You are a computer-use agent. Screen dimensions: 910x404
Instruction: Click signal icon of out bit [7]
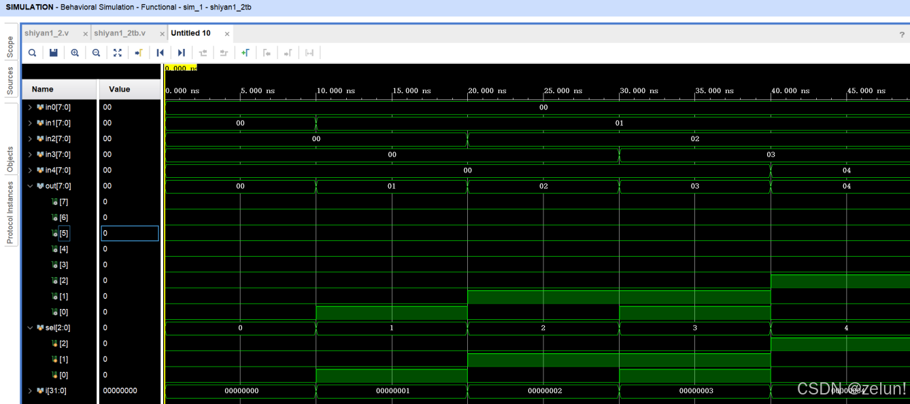(x=54, y=202)
